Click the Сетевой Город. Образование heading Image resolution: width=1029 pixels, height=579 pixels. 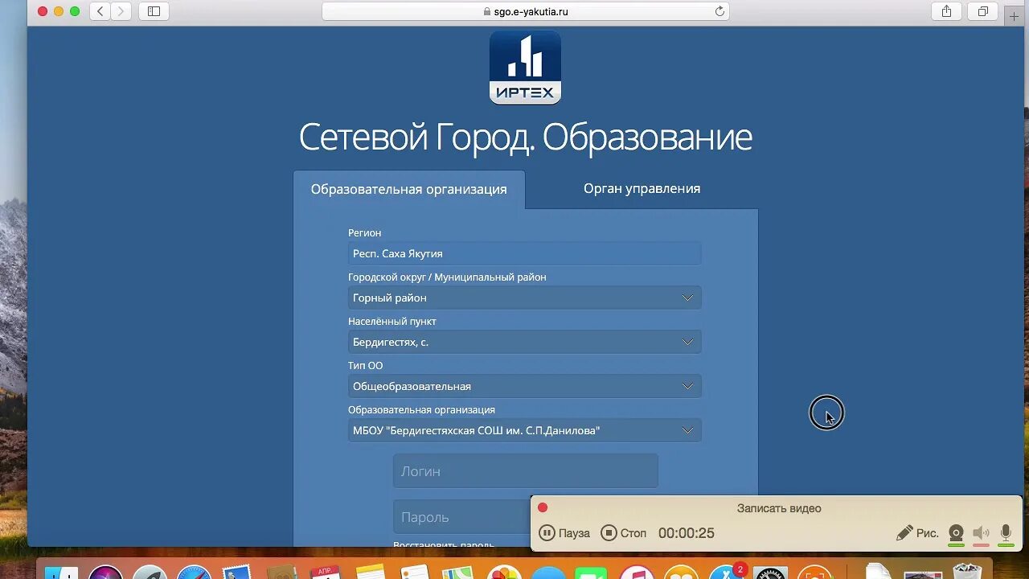pos(525,138)
